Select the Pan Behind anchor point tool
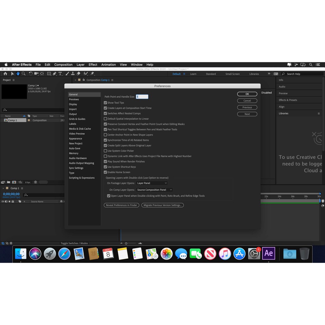Screen dimensions: 325x325 tap(42, 74)
